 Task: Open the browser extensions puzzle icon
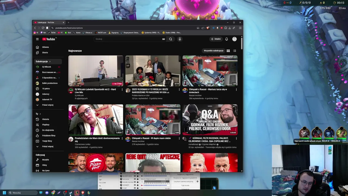pyautogui.click(x=225, y=28)
